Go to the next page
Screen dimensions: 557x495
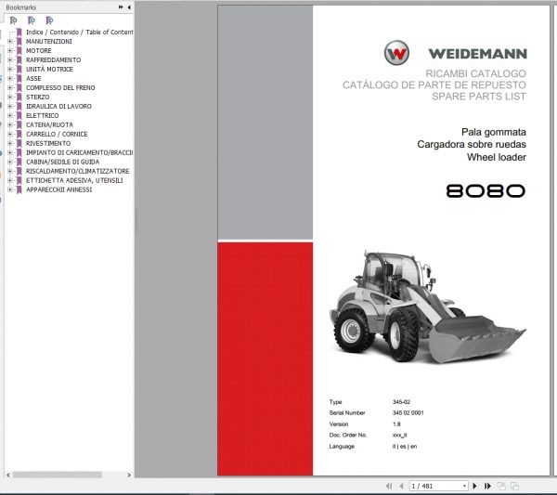pos(474,486)
